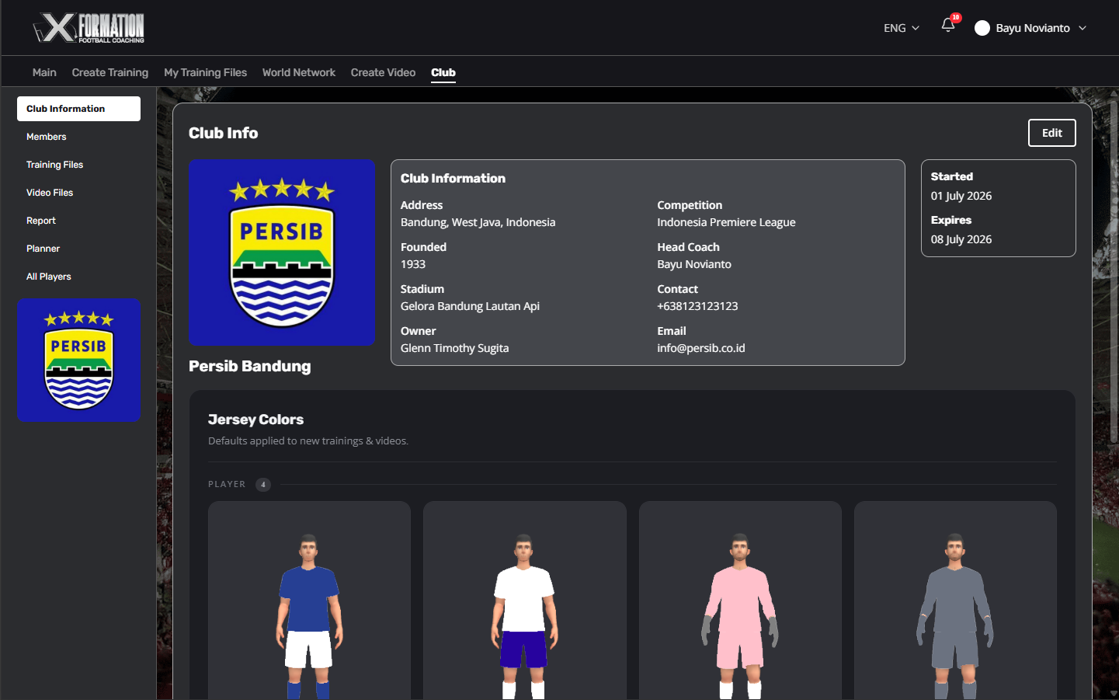Open the notifications bell

point(948,25)
